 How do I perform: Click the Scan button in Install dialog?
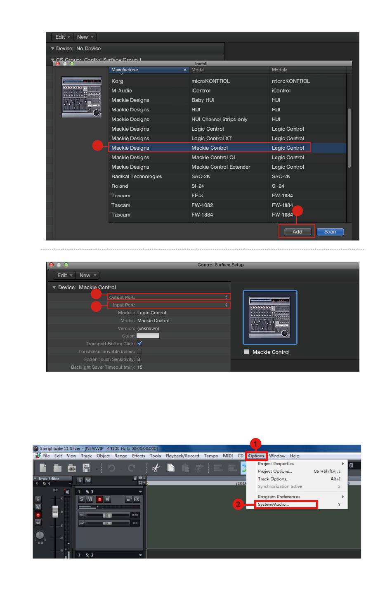click(x=330, y=232)
